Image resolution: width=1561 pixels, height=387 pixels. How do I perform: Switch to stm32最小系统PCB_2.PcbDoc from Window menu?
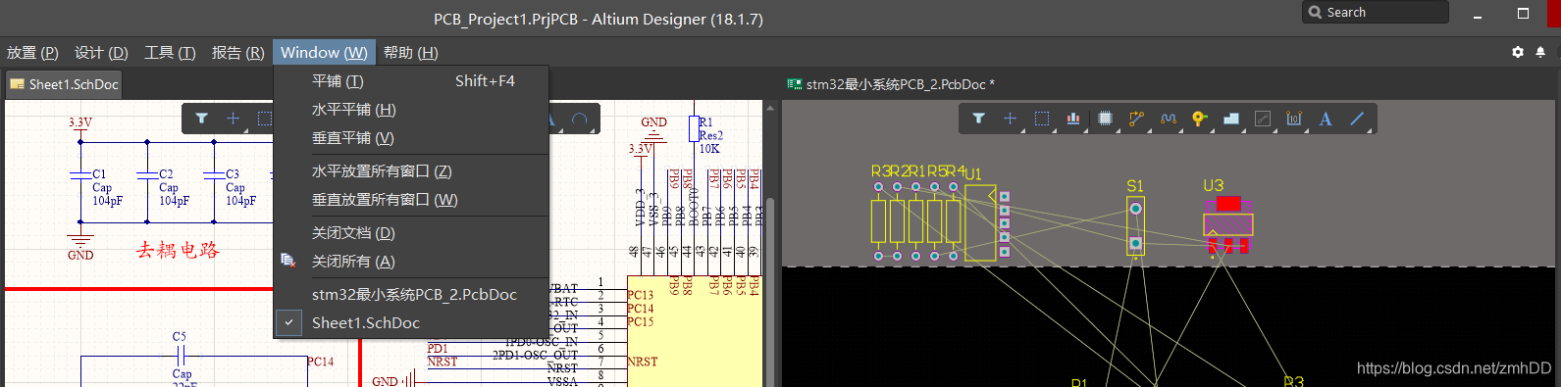click(411, 295)
